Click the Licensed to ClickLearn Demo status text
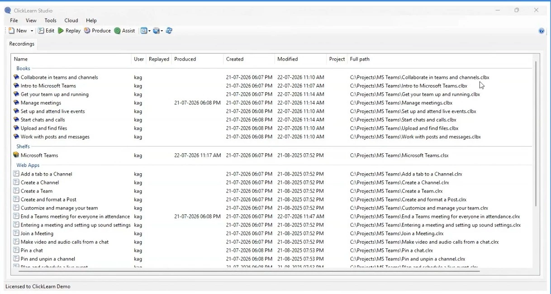 tap(38, 286)
